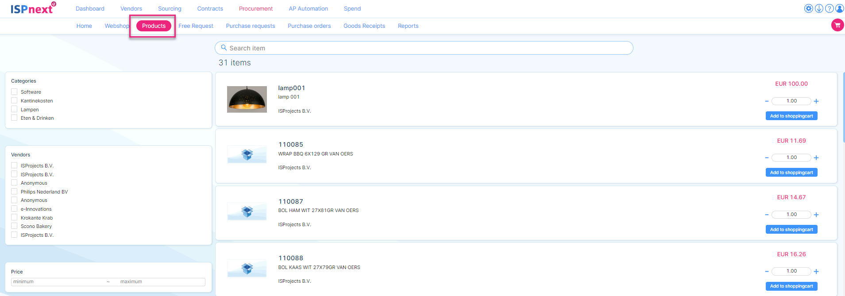Go to the Goods Receipts tab
The width and height of the screenshot is (845, 296).
click(x=364, y=26)
